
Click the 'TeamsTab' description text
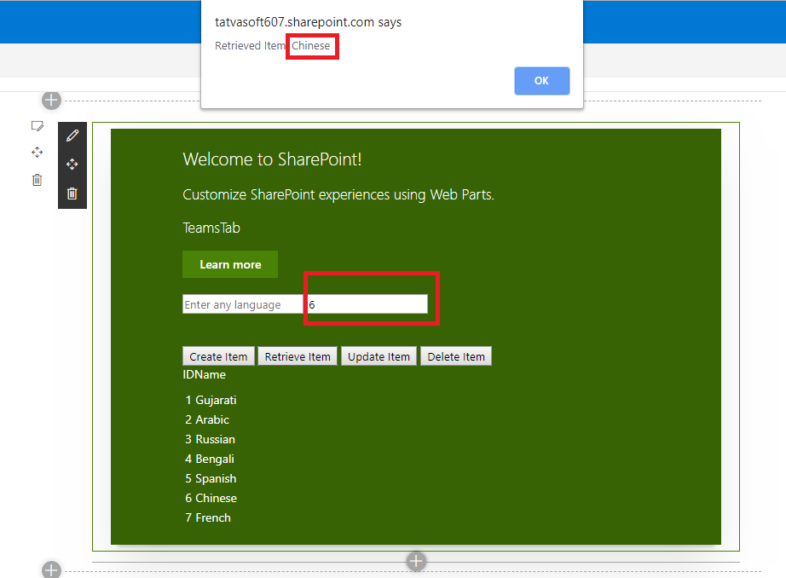point(211,228)
